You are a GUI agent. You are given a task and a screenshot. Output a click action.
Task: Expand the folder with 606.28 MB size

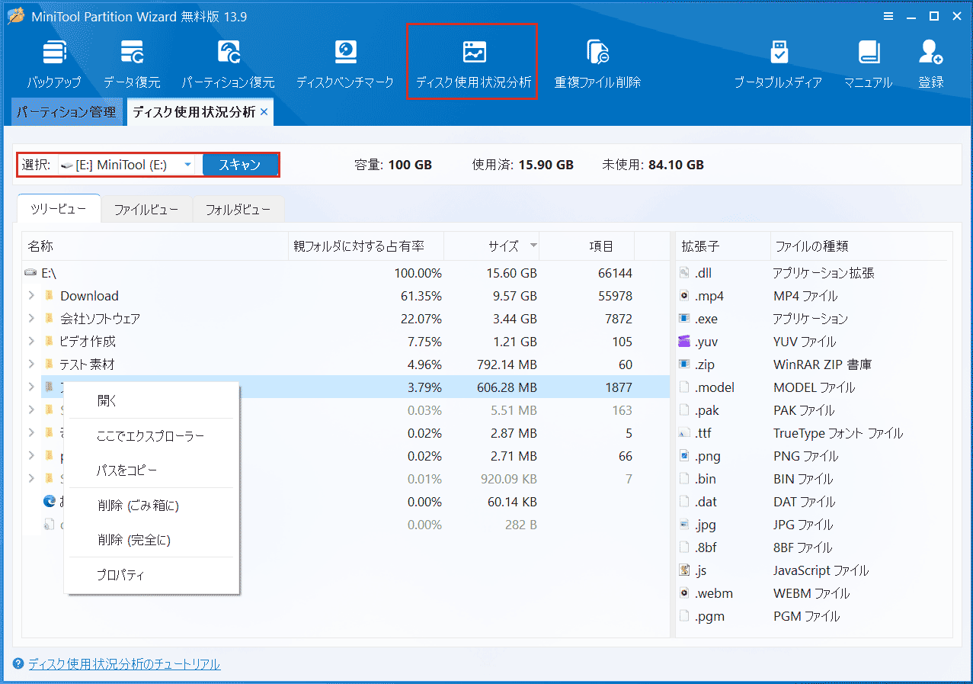(x=31, y=387)
